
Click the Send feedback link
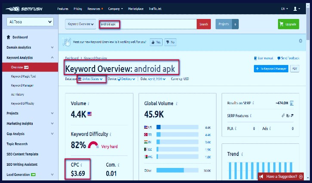point(288,58)
